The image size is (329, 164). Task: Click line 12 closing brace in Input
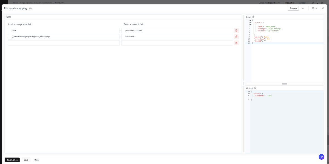[252, 43]
